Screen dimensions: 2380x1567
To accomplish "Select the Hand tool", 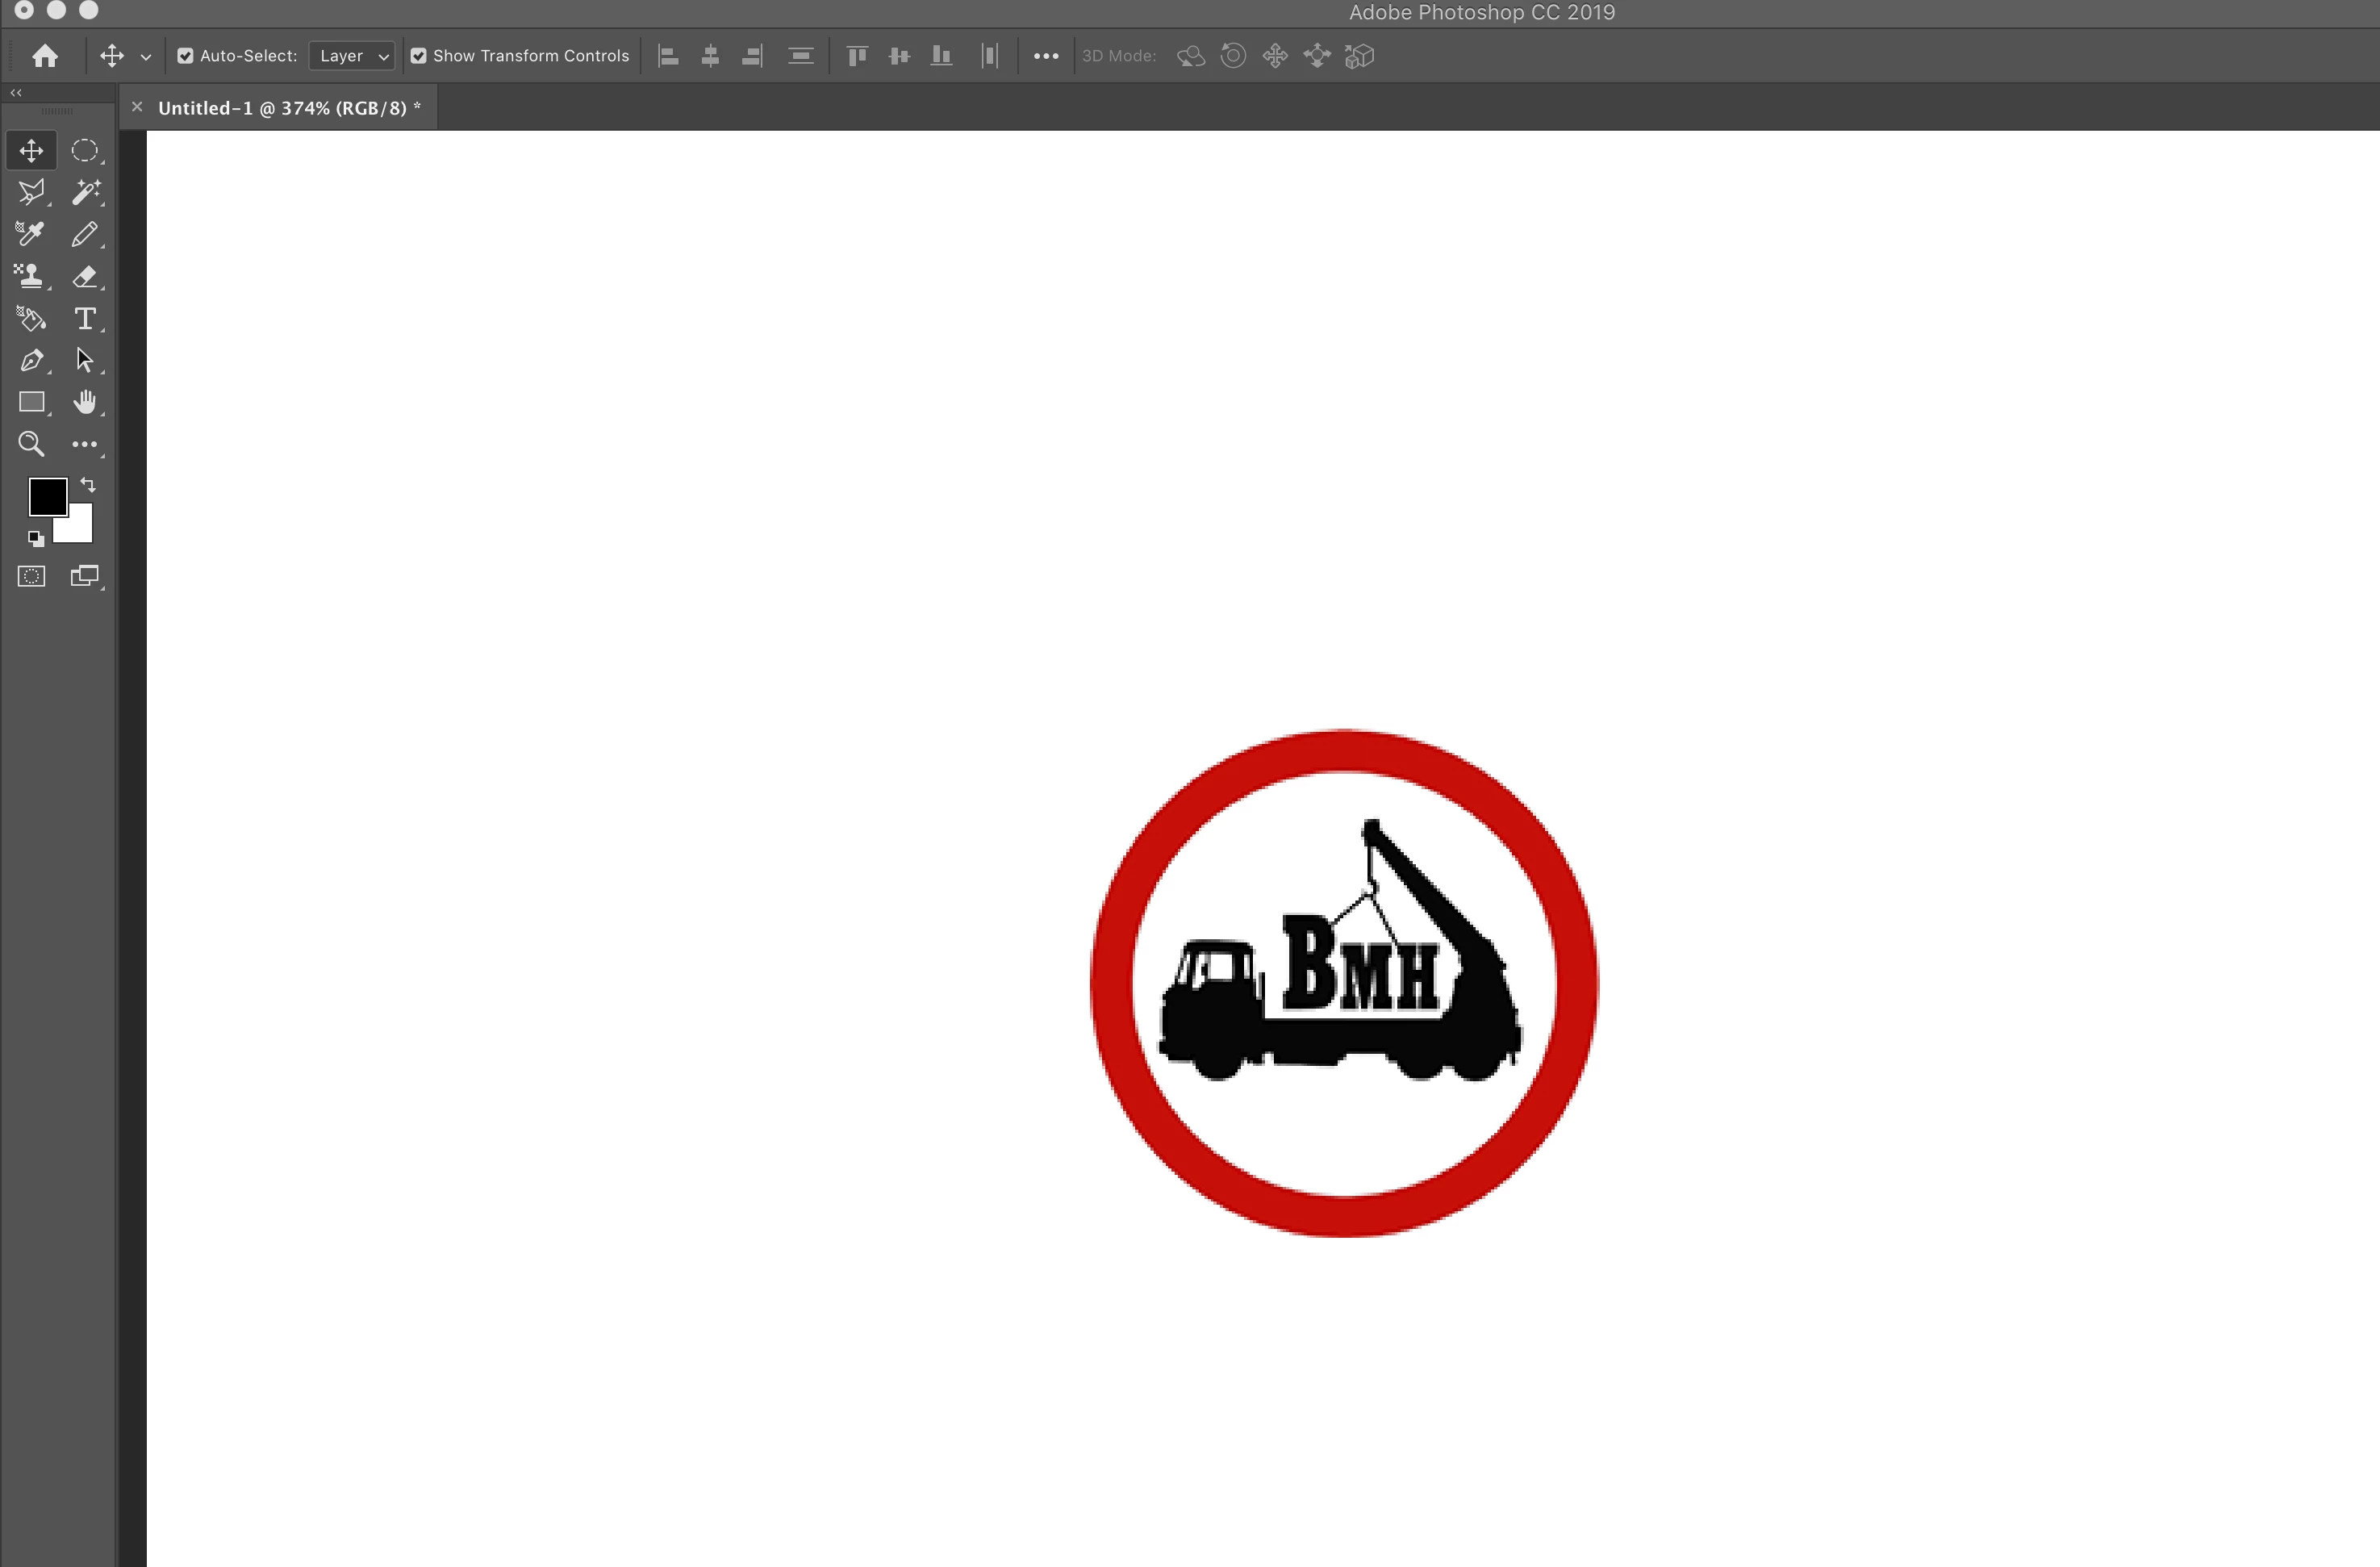I will click(x=85, y=402).
